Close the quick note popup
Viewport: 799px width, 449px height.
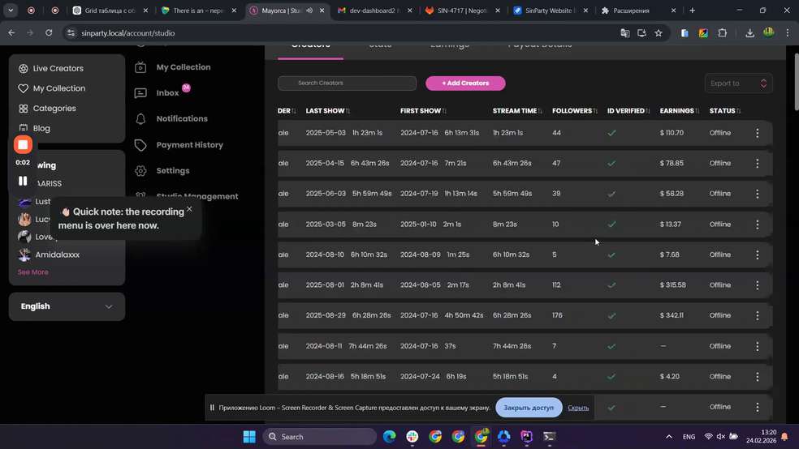click(189, 209)
